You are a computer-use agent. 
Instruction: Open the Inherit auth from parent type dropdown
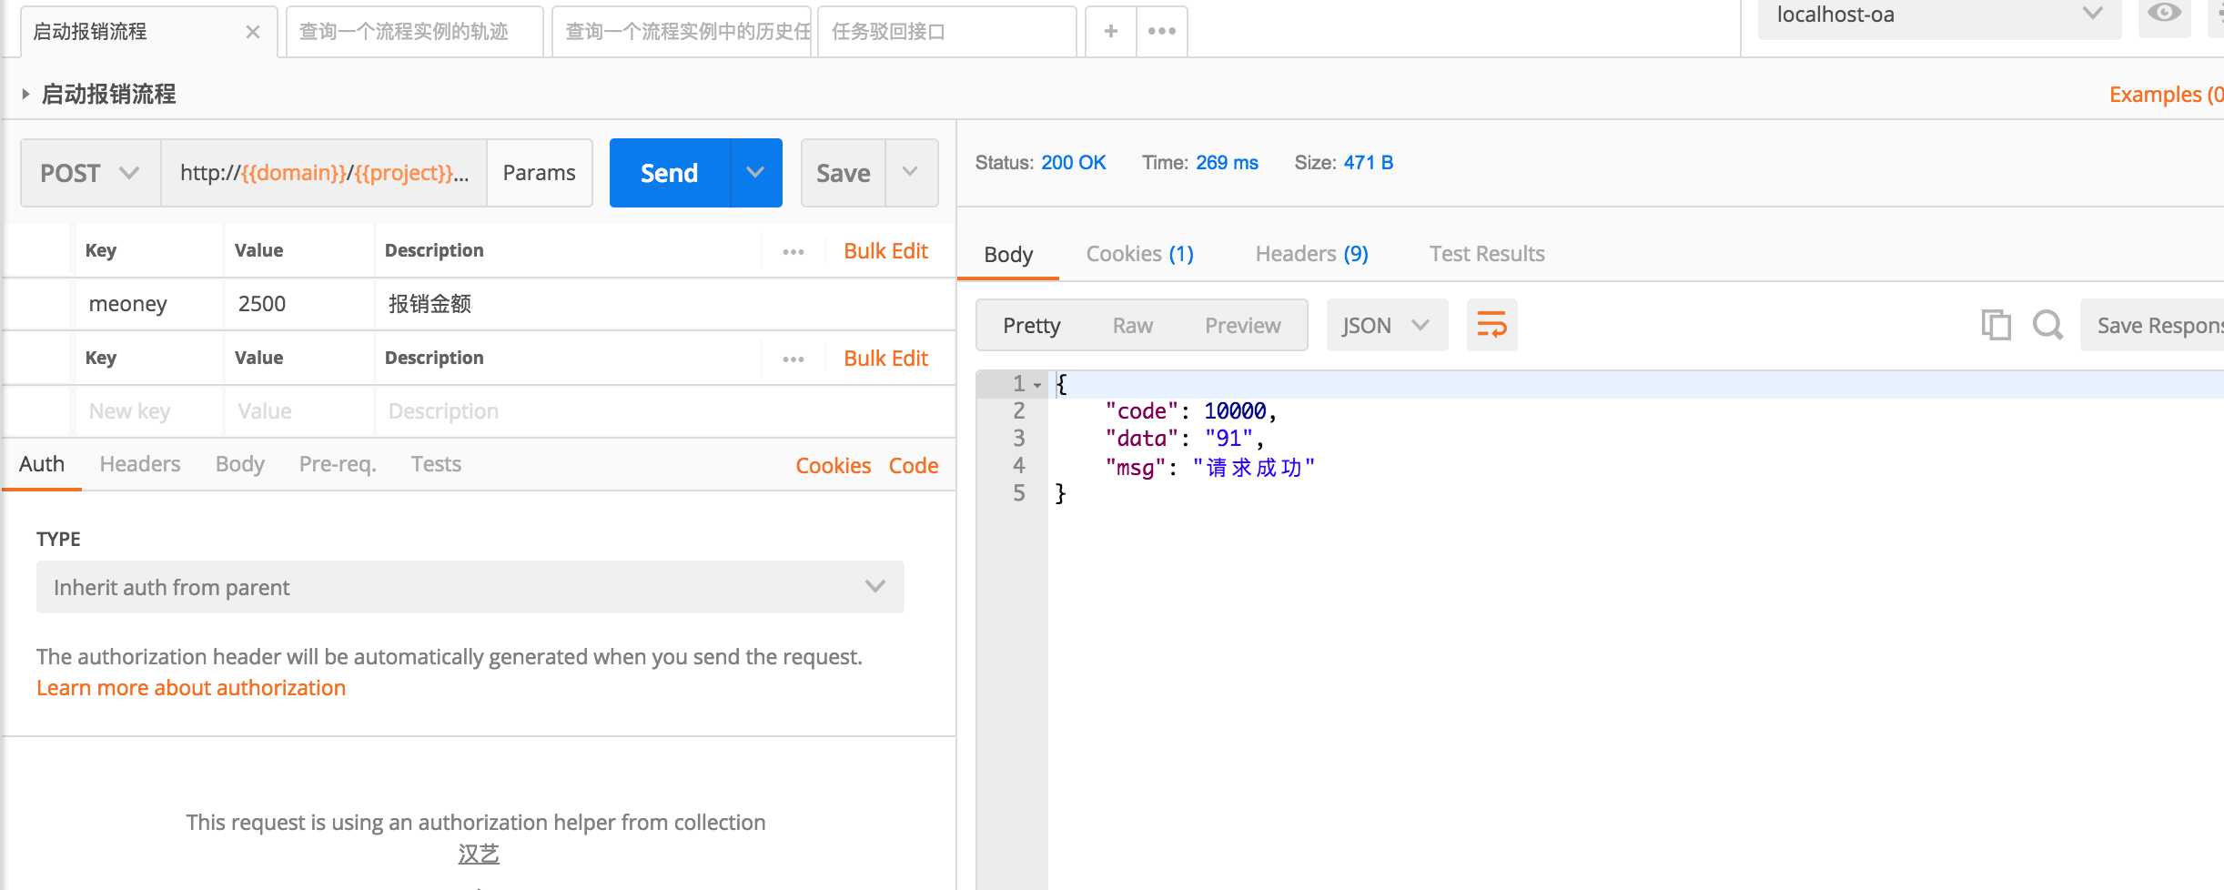pyautogui.click(x=470, y=587)
